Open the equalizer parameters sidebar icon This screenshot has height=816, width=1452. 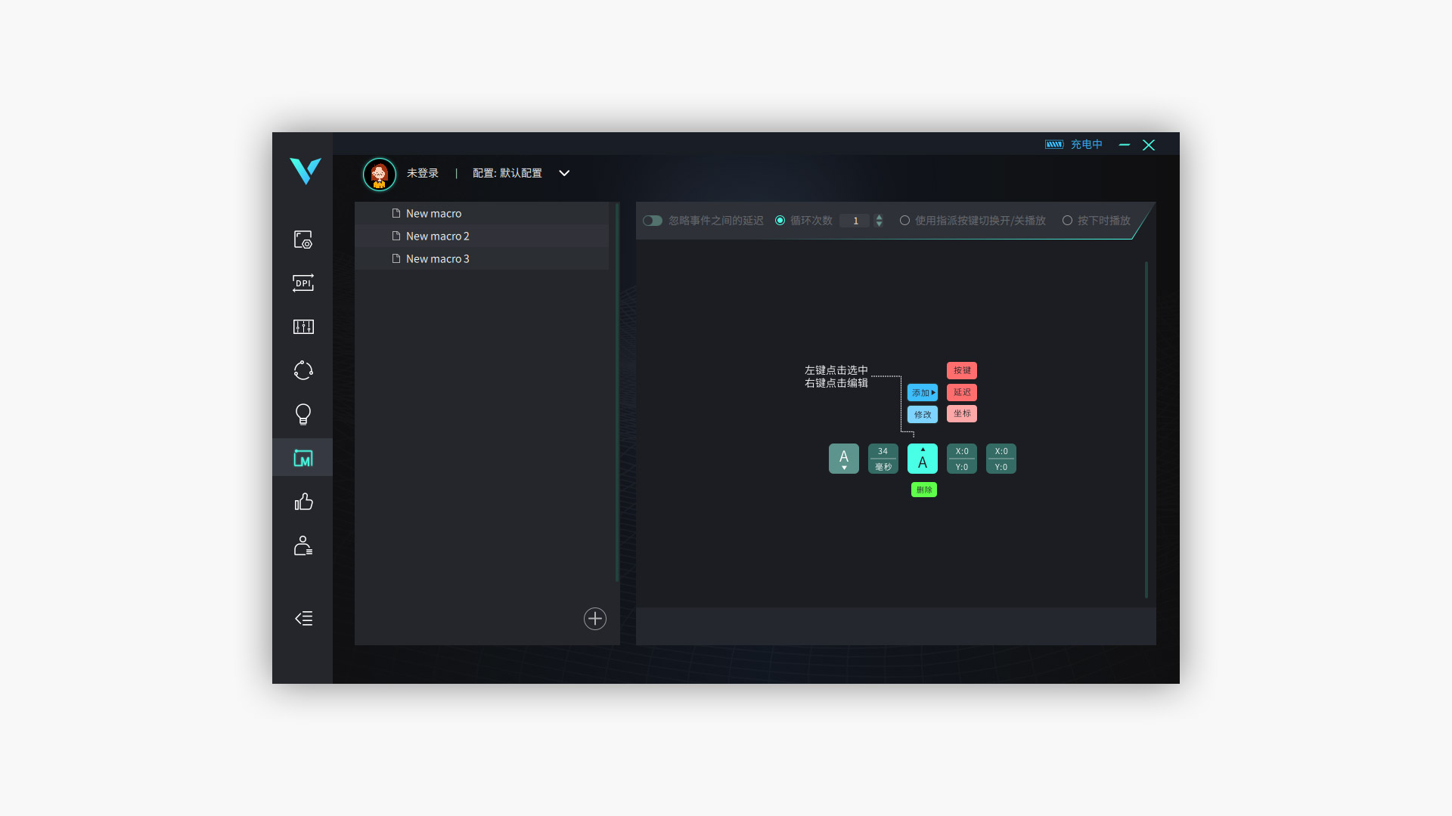point(303,327)
